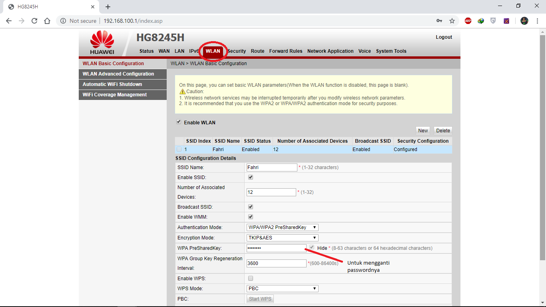
Task: Open the System Tools tab
Action: pos(391,51)
